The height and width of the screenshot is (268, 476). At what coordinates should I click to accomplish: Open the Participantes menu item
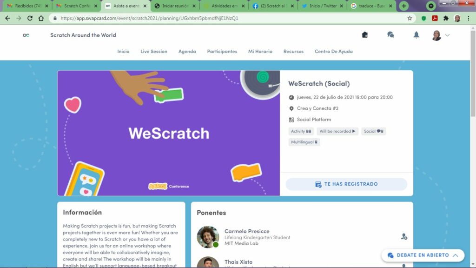coord(222,51)
